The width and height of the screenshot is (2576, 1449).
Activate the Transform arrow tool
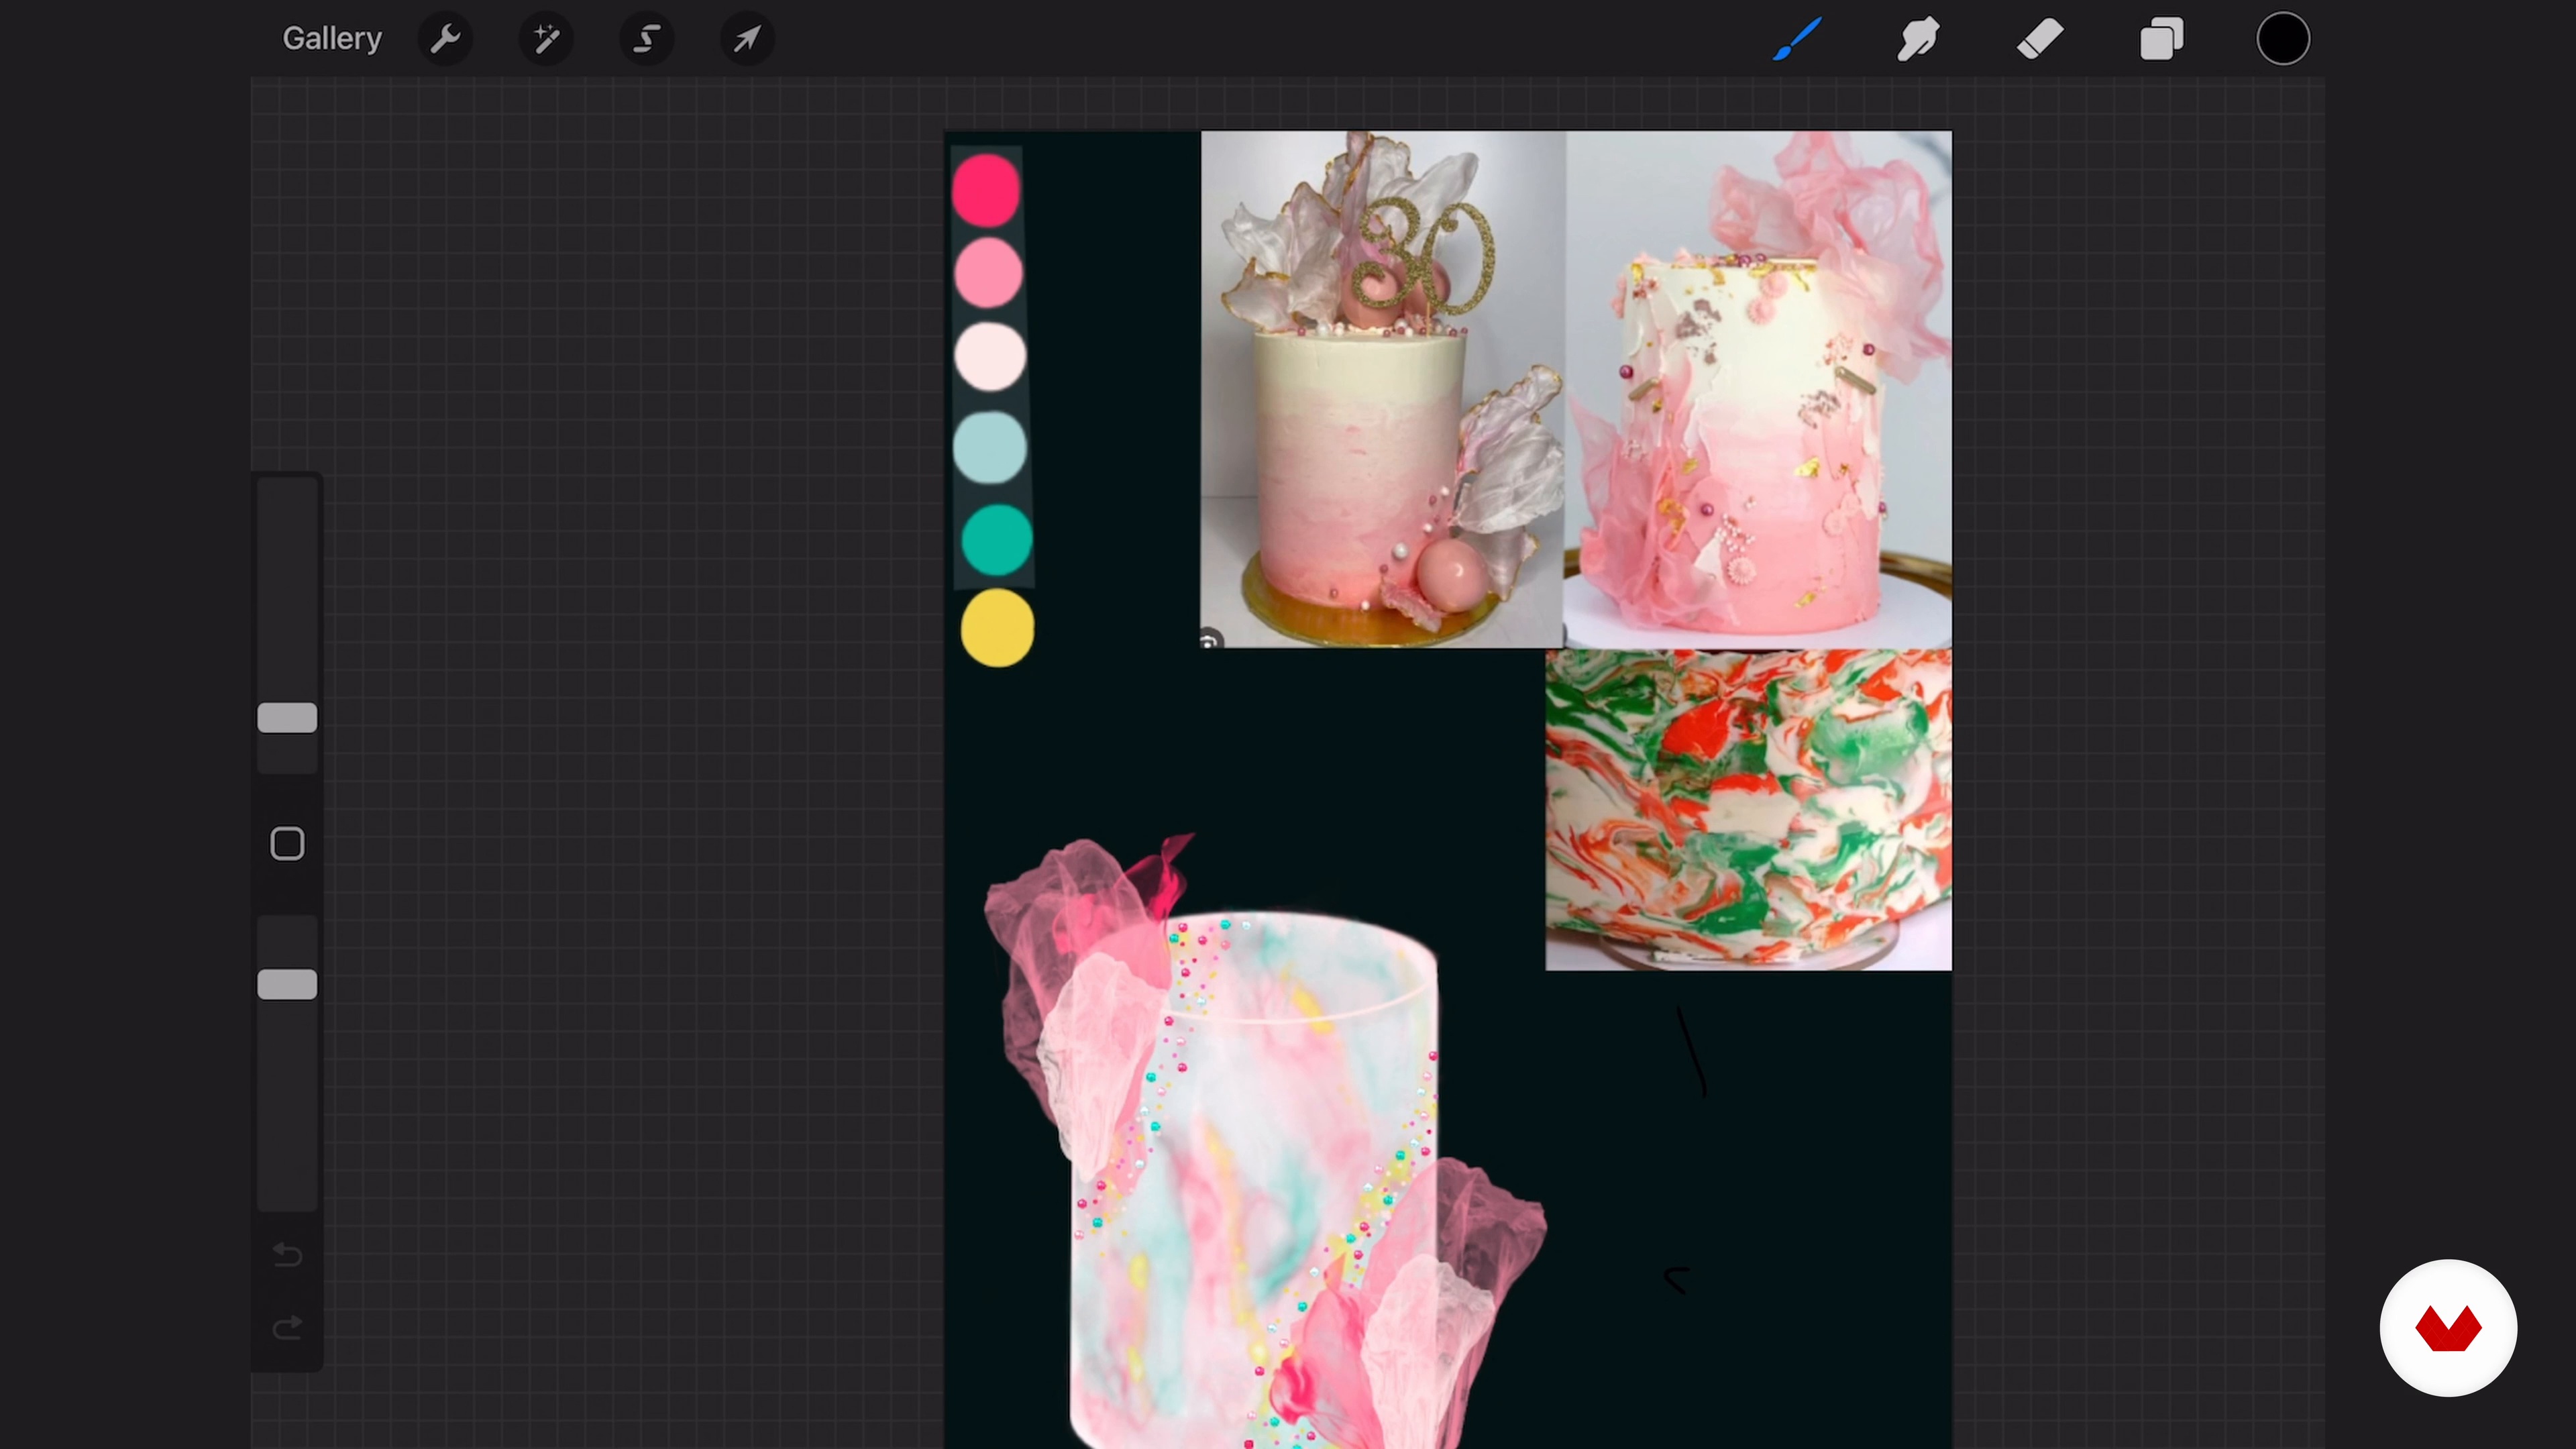click(748, 39)
